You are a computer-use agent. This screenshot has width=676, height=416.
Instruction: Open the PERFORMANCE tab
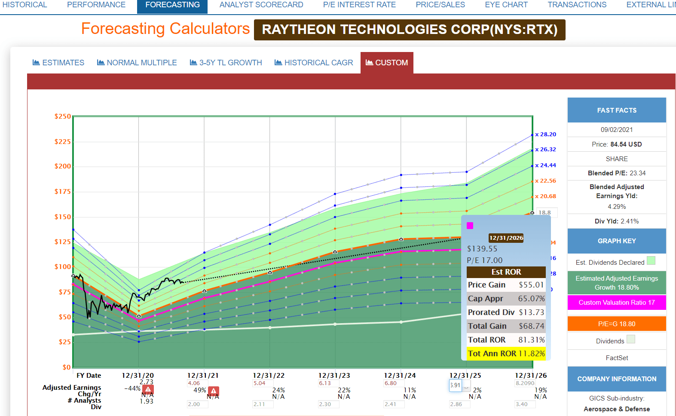pyautogui.click(x=96, y=5)
